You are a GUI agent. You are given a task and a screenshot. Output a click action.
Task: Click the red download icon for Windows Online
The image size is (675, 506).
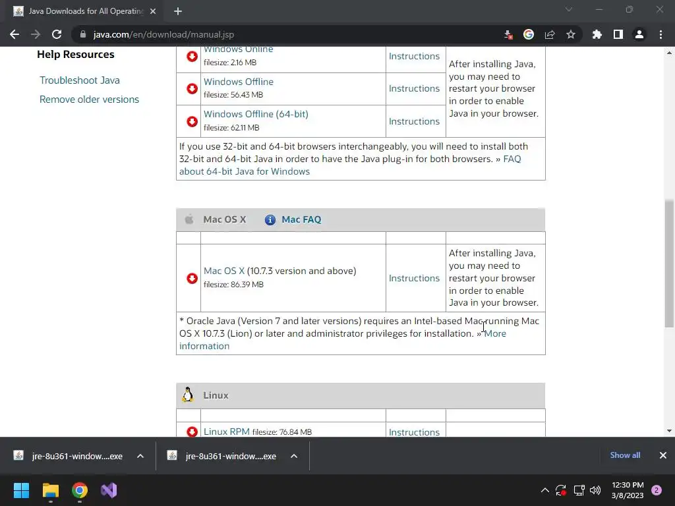pyautogui.click(x=192, y=57)
